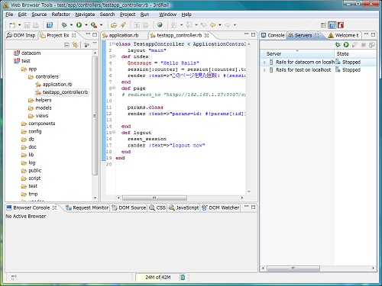
Task: Toggle the blue Web Browser Tools perspective
Action: click(x=332, y=25)
